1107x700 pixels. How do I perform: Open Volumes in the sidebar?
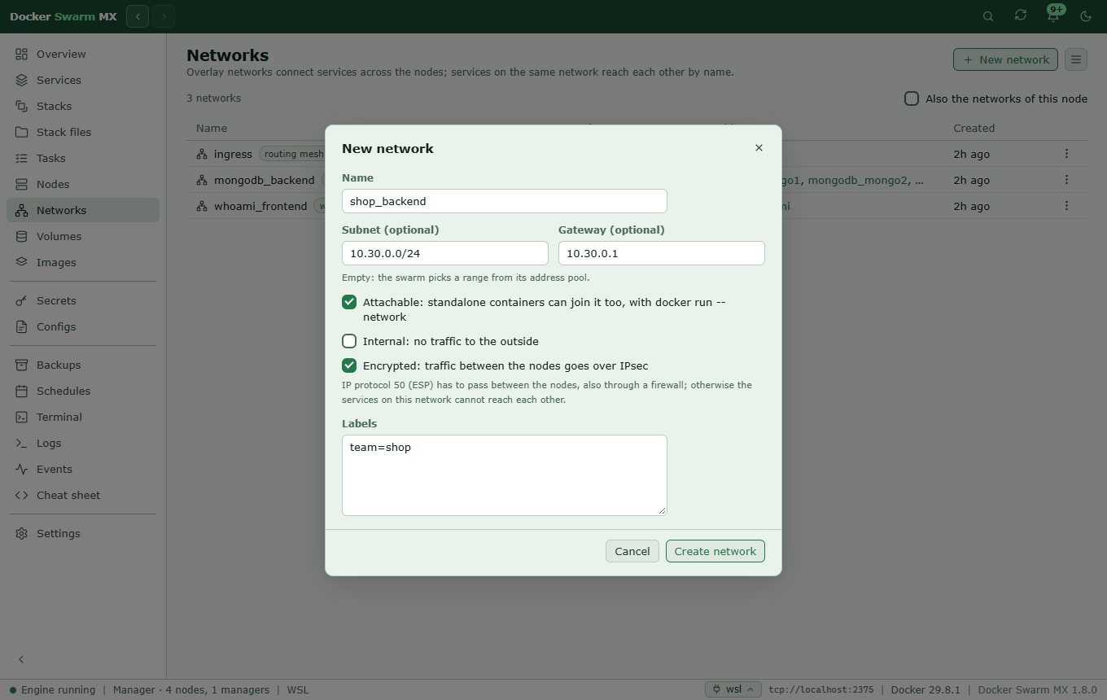[x=83, y=236]
